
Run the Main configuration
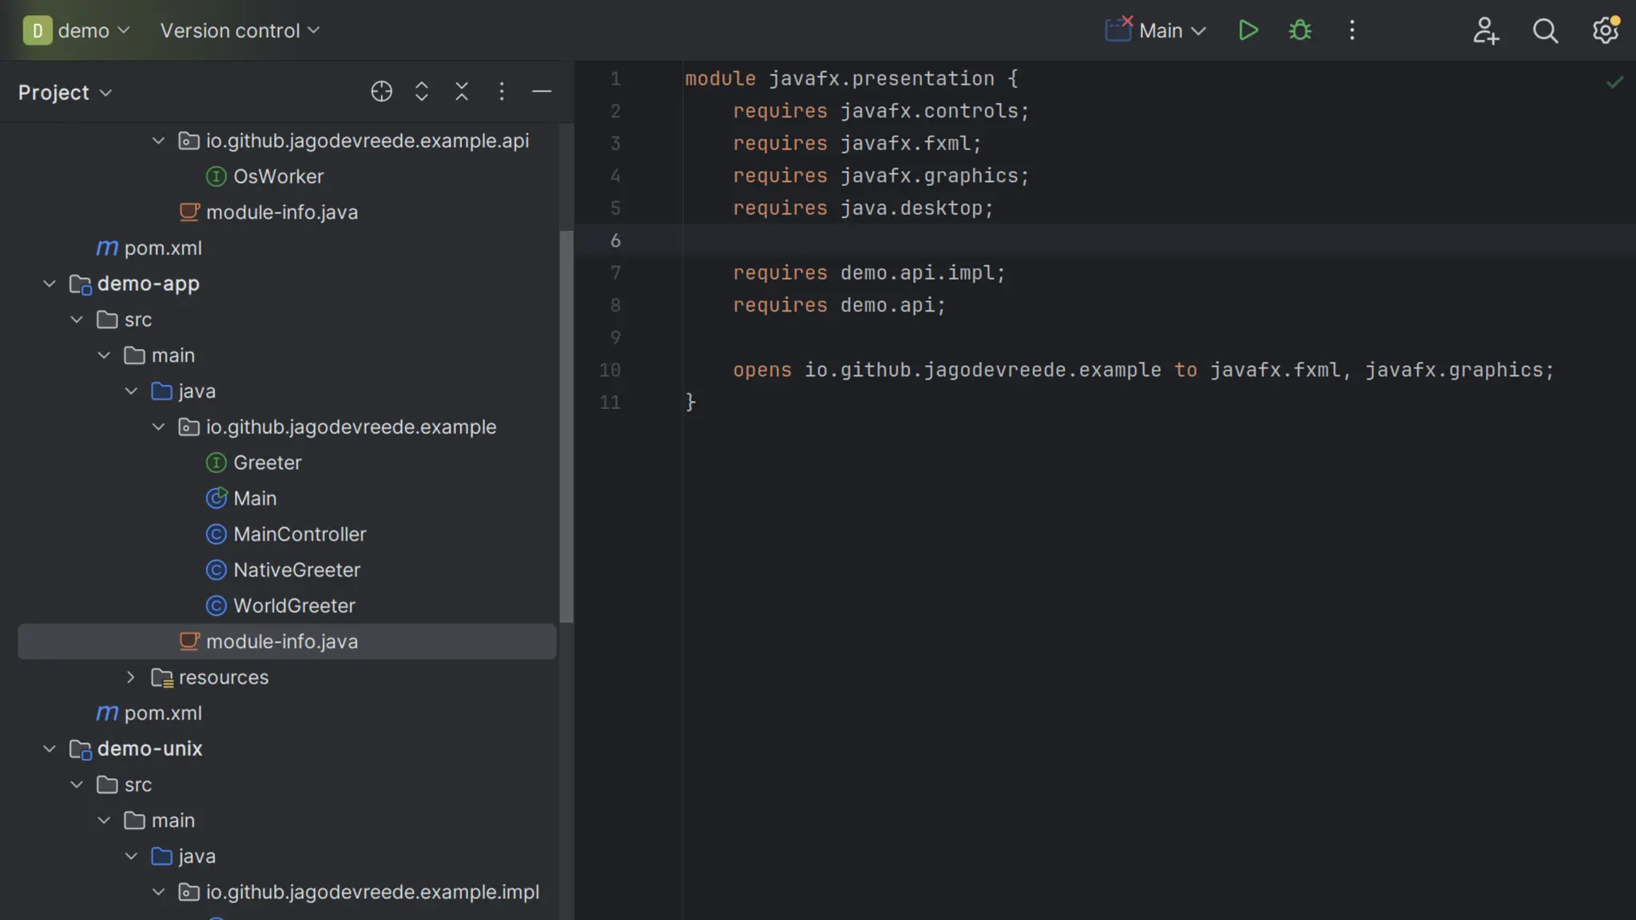point(1248,30)
